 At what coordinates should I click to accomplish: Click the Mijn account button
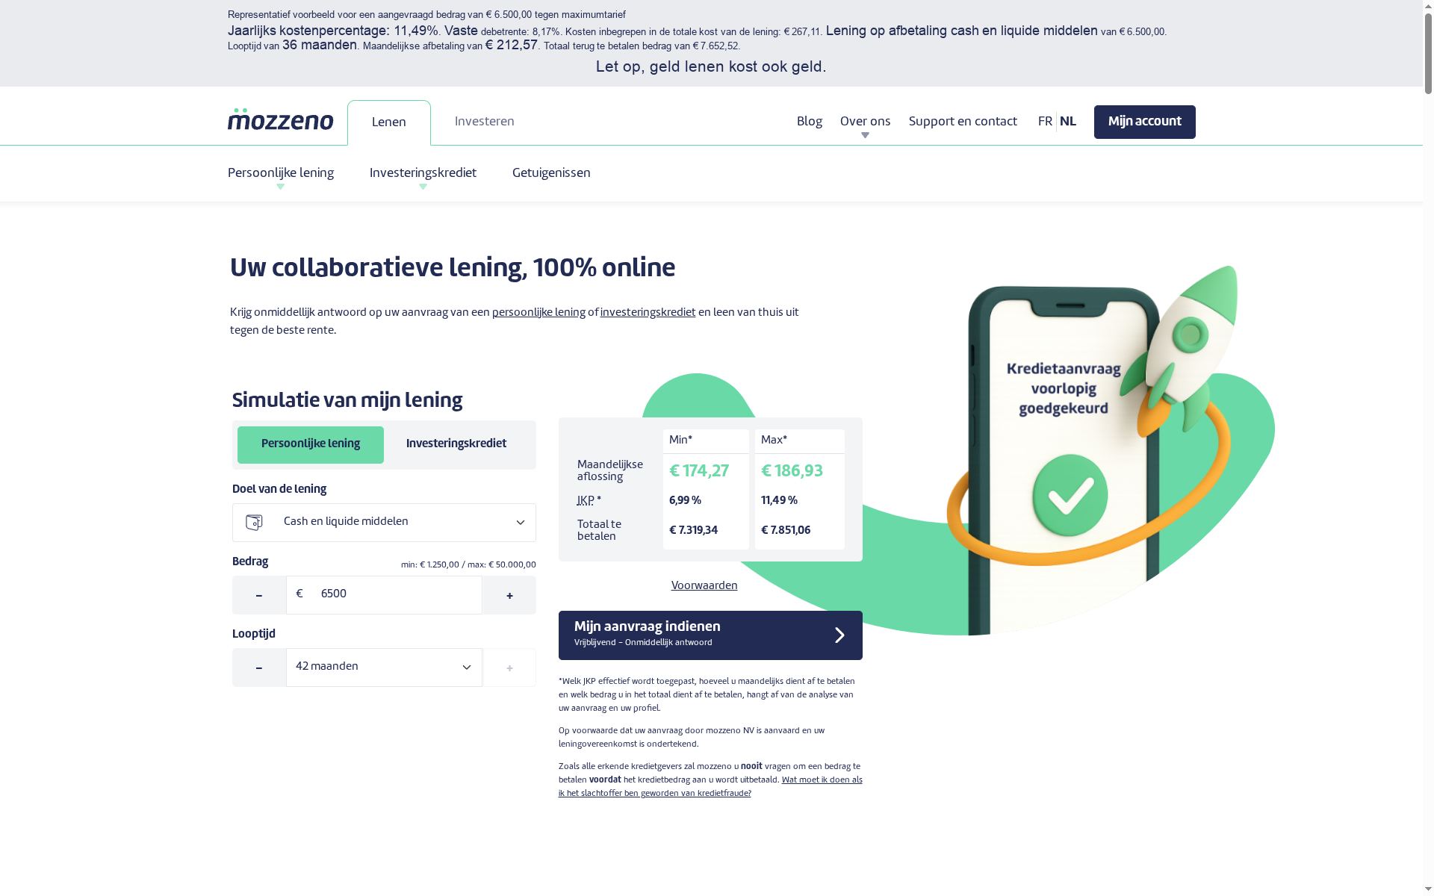(x=1144, y=121)
